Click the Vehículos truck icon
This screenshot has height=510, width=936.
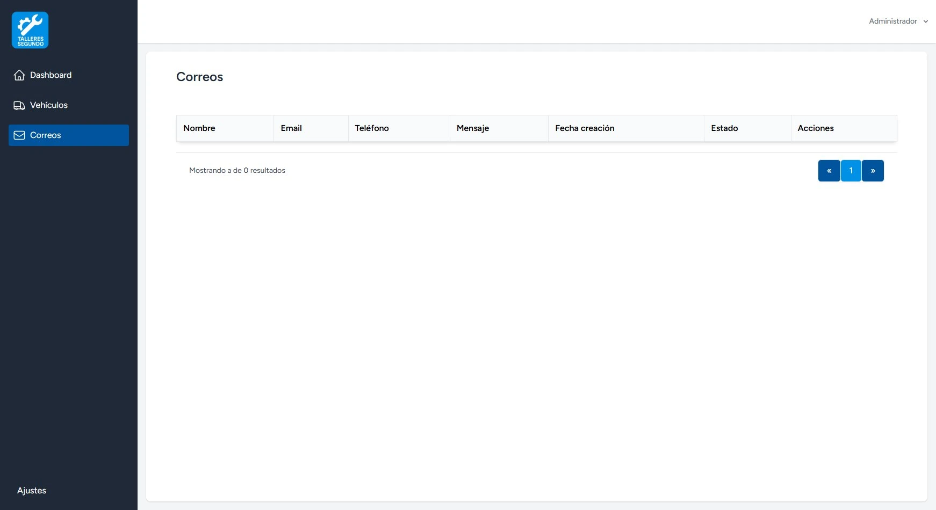(19, 105)
